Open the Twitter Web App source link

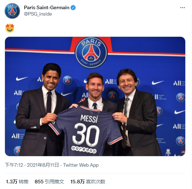click(81, 165)
